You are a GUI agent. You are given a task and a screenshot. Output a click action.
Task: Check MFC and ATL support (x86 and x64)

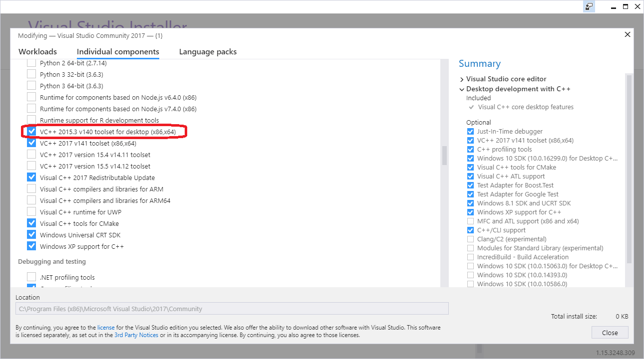(x=470, y=221)
